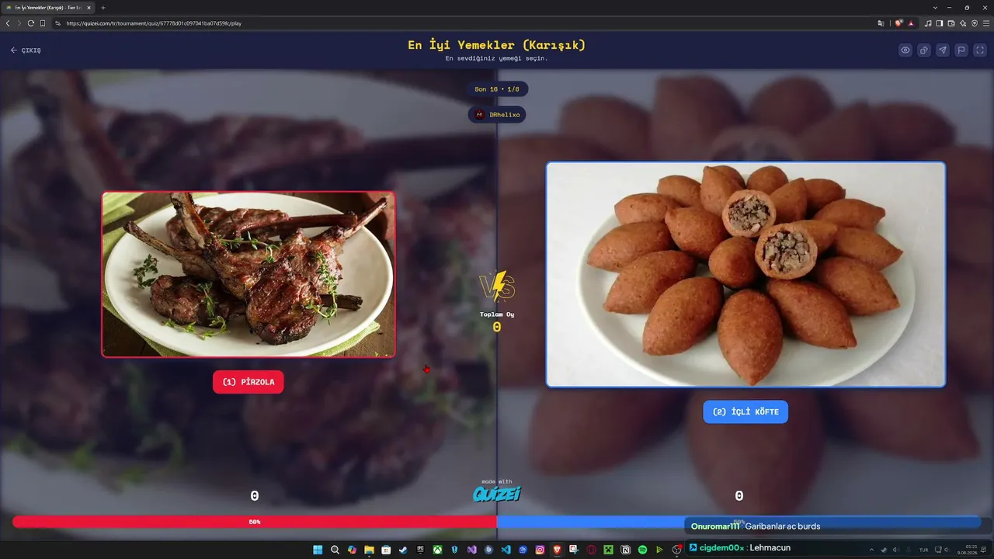994x559 pixels.
Task: Select the lamb chops picture
Action: coord(248,274)
